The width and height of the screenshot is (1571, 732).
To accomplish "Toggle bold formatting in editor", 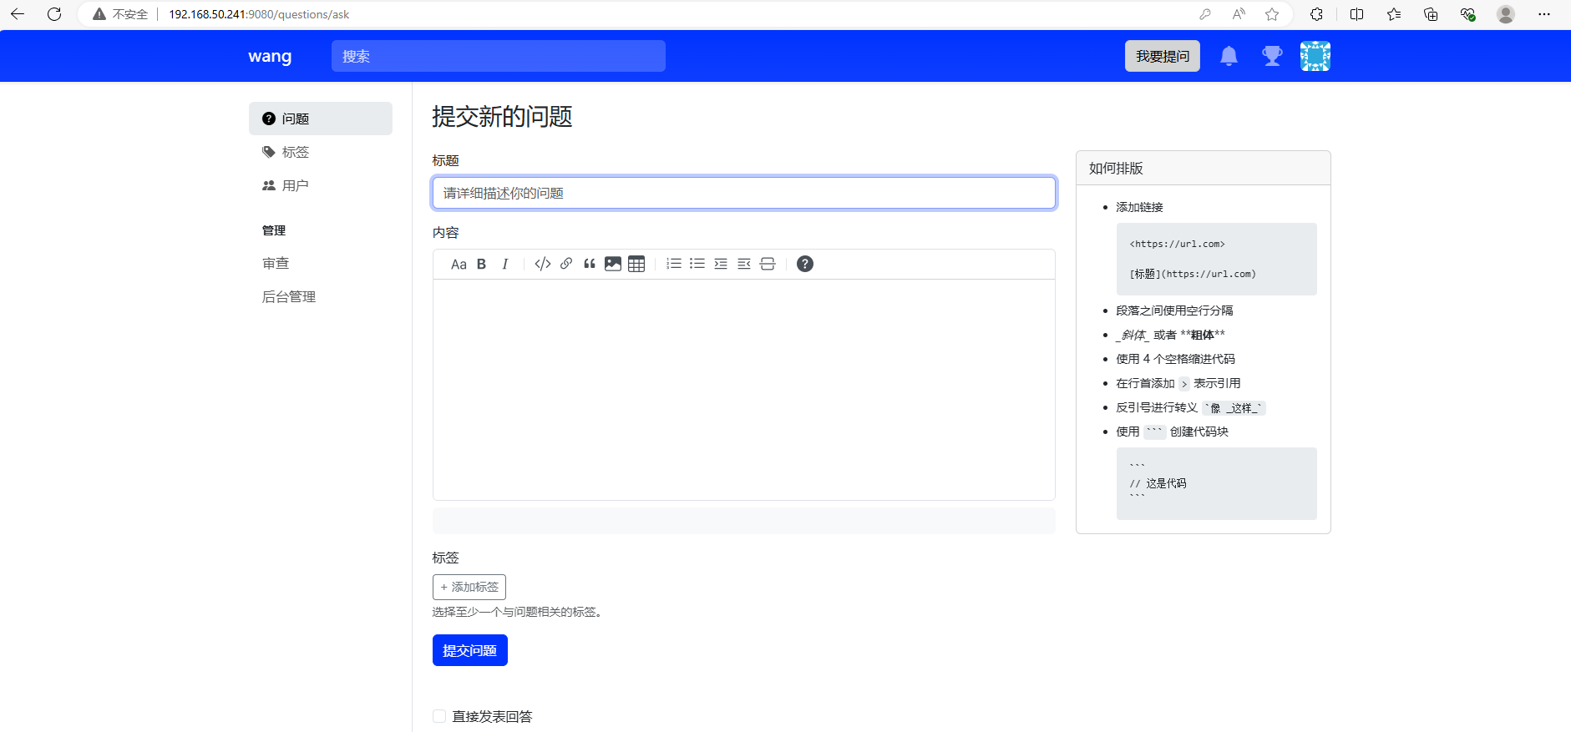I will coord(481,265).
